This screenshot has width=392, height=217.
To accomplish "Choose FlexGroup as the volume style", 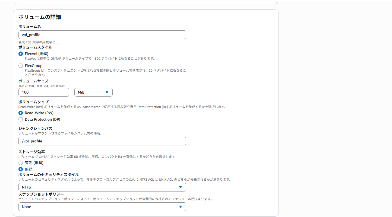I will pos(21,65).
